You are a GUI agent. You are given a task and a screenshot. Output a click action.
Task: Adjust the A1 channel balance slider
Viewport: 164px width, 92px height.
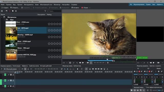138,74
